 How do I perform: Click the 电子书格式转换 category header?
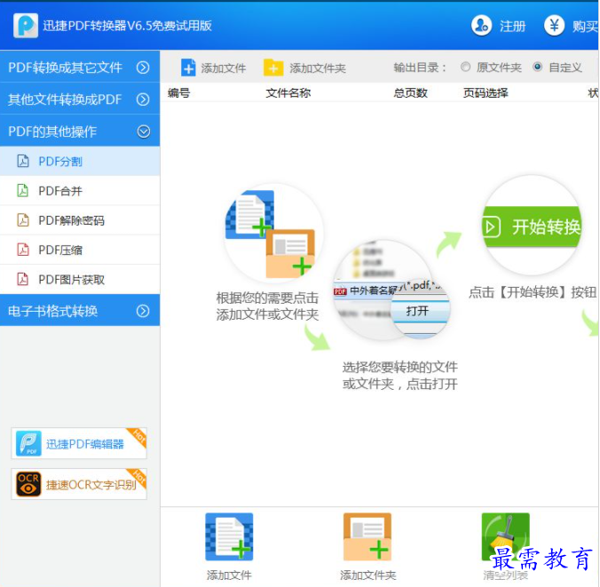(80, 311)
